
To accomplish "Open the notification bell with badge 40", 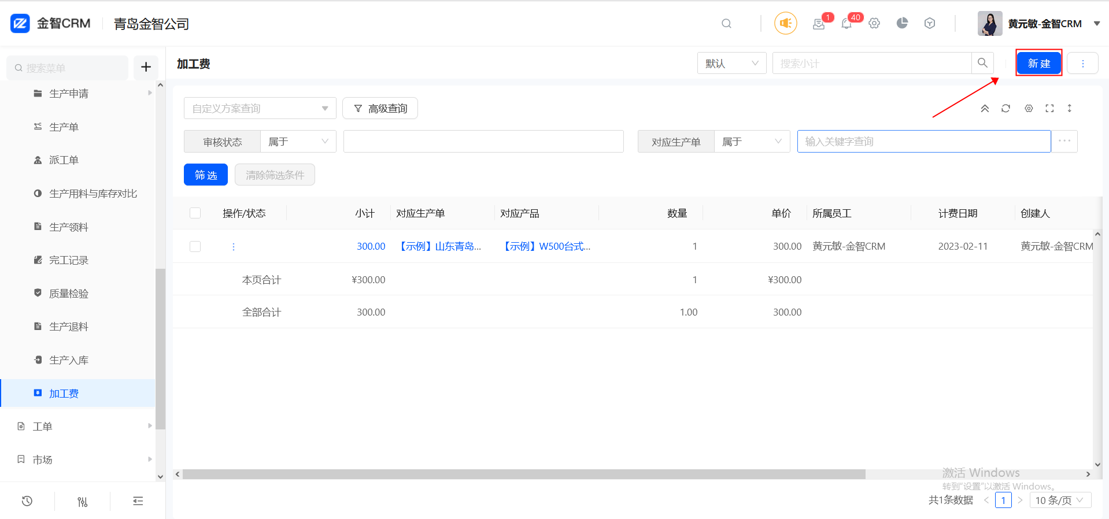I will 846,24.
